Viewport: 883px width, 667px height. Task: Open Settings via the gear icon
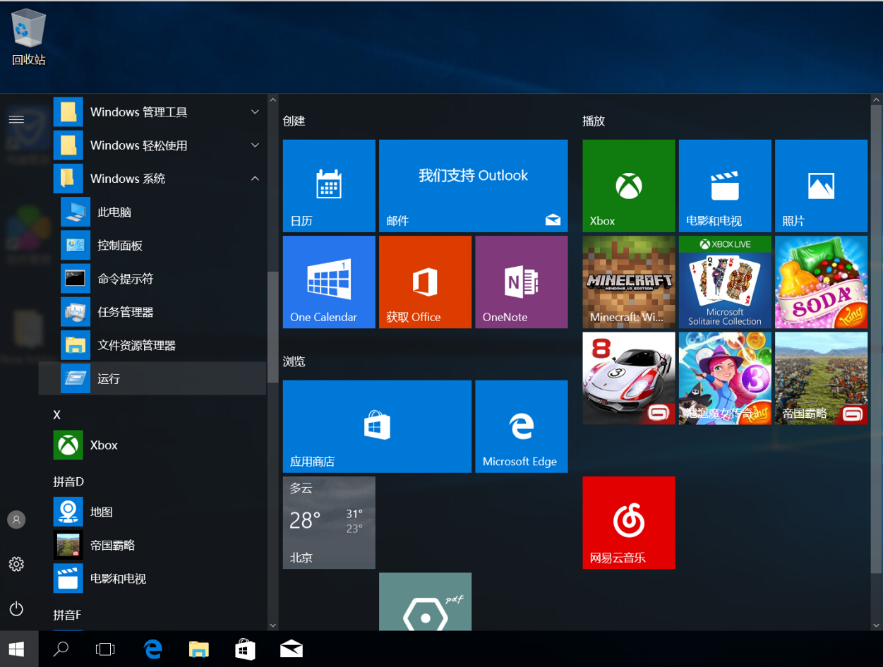coord(16,564)
